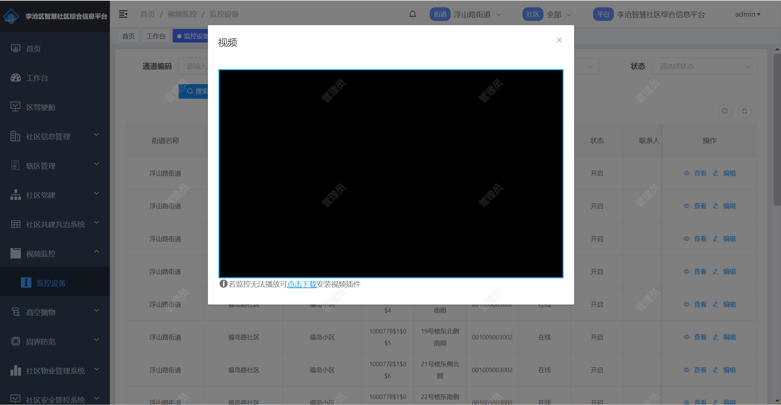Click the 区驾驶舱 chart icon
The width and height of the screenshot is (781, 405).
[15, 106]
